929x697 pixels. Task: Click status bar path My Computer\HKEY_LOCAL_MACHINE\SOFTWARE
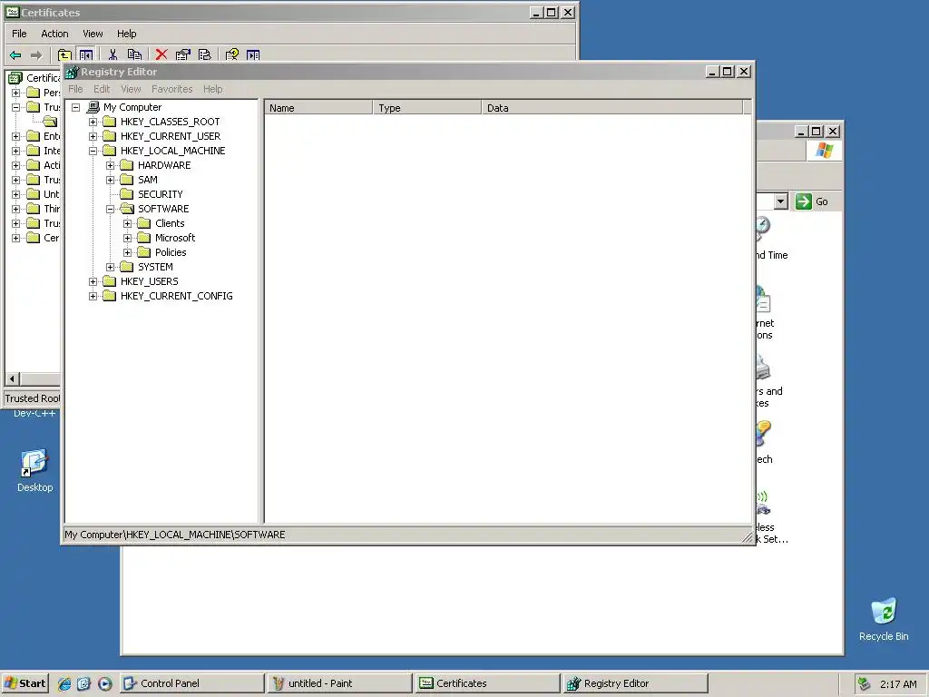175,535
